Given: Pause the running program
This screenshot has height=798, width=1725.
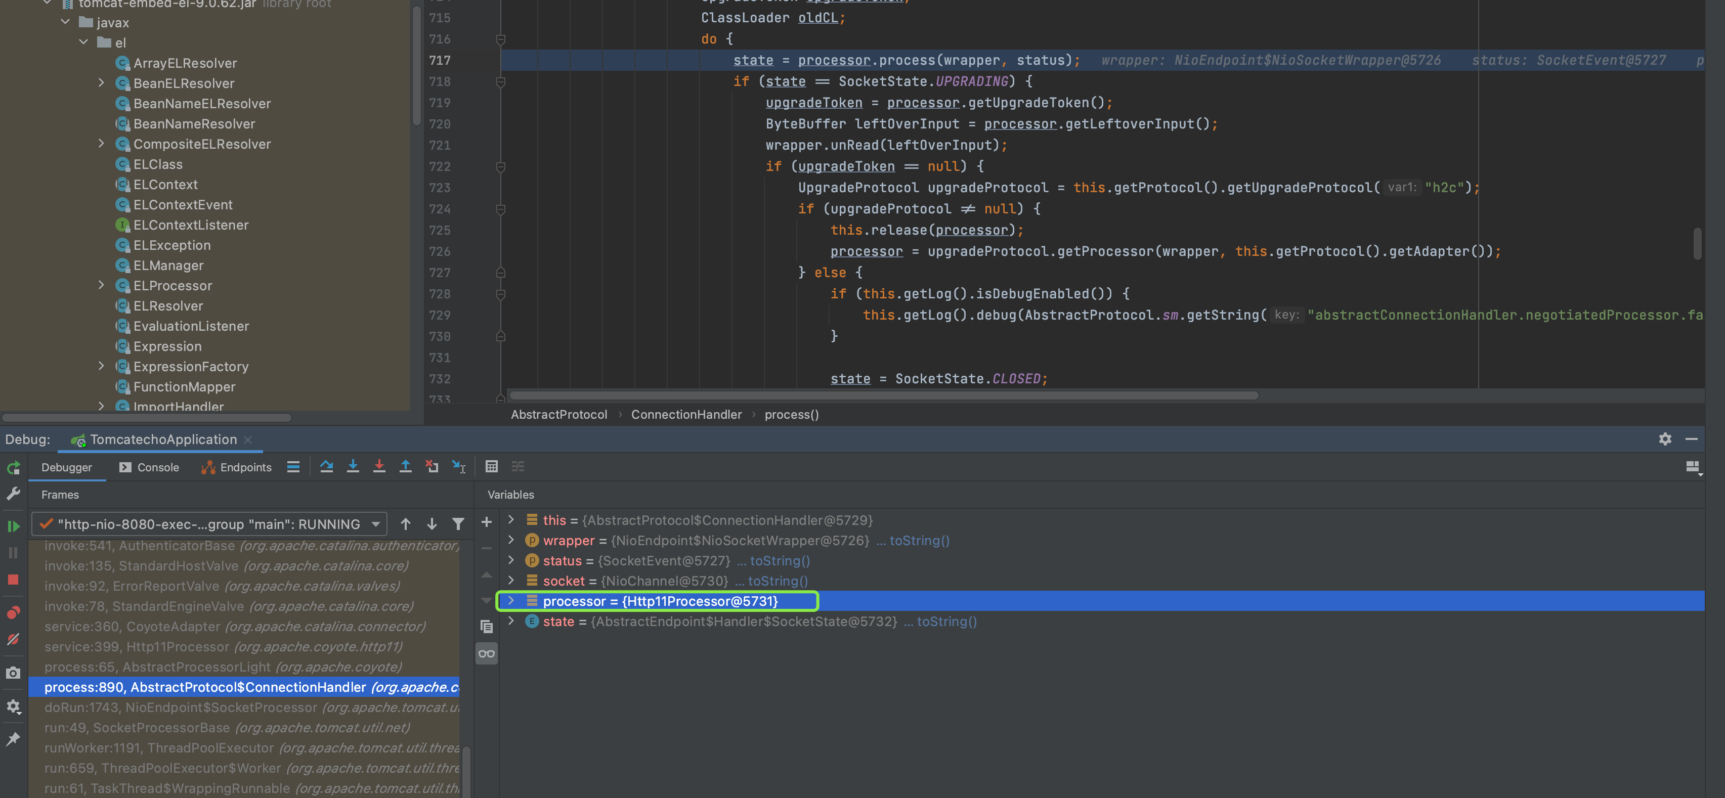Looking at the screenshot, I should [x=13, y=553].
